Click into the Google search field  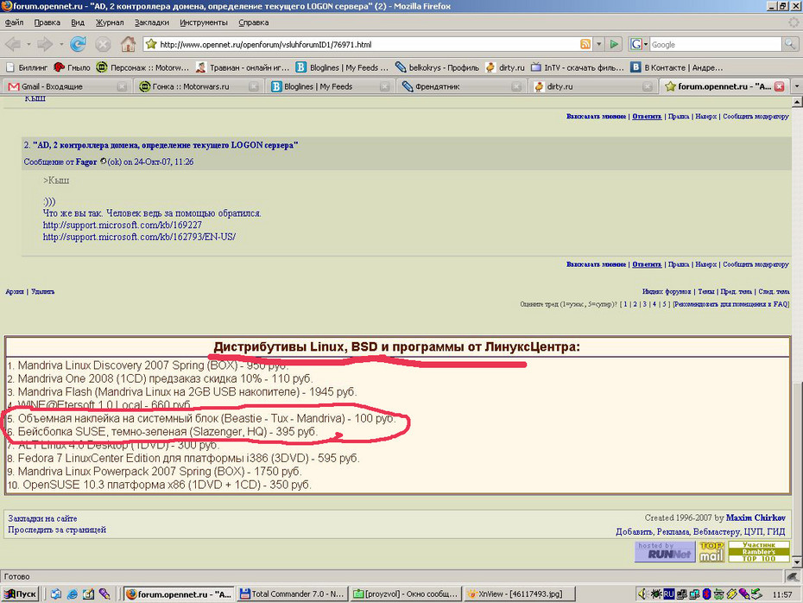(x=716, y=45)
